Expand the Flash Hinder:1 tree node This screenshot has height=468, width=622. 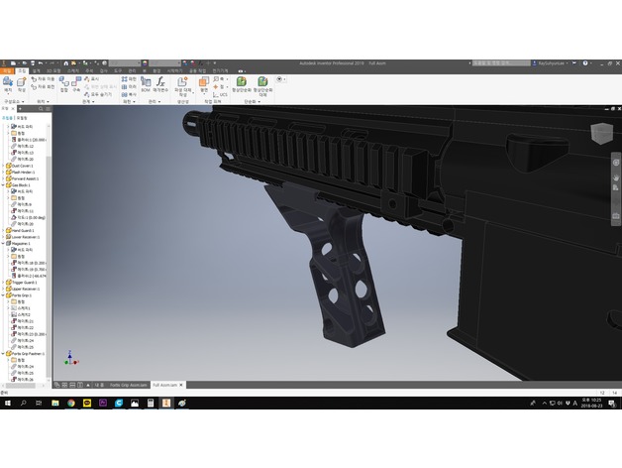pyautogui.click(x=4, y=172)
